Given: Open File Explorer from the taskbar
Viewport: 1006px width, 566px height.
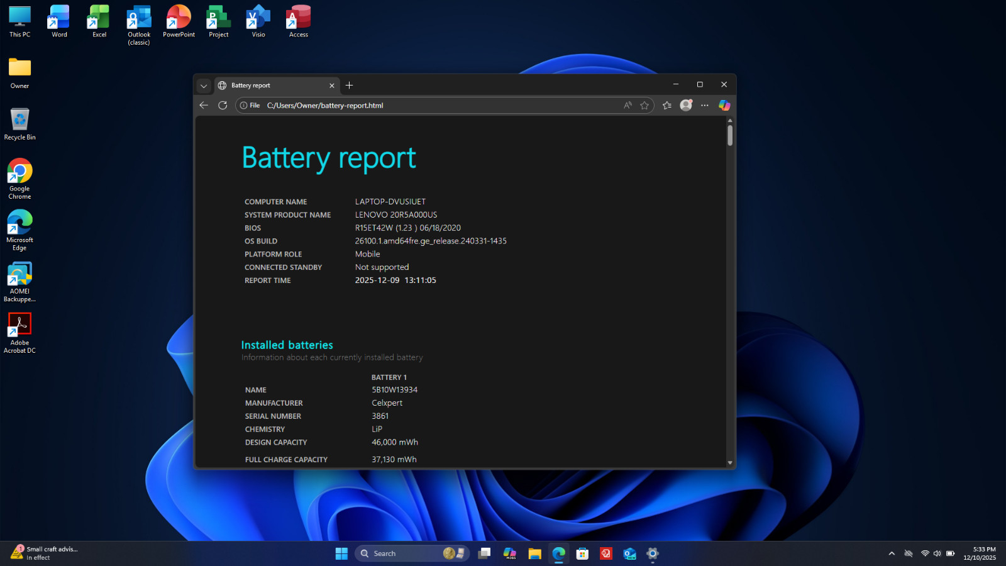Looking at the screenshot, I should (x=534, y=553).
